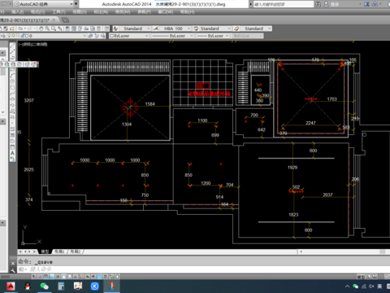Toggle the layer bulb on/off icon
This screenshot has width=390, height=293.
(9, 36)
